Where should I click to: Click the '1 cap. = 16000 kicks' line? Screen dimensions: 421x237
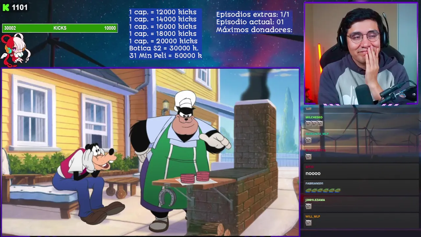(x=163, y=27)
